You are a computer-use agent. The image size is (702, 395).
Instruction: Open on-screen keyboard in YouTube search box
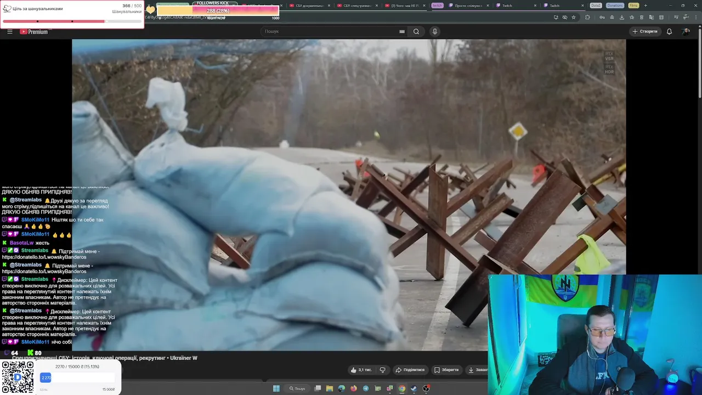click(x=402, y=31)
